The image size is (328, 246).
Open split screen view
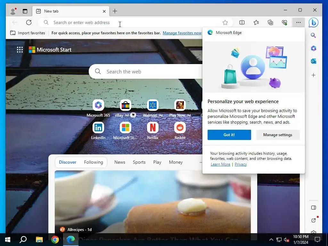[x=242, y=22]
